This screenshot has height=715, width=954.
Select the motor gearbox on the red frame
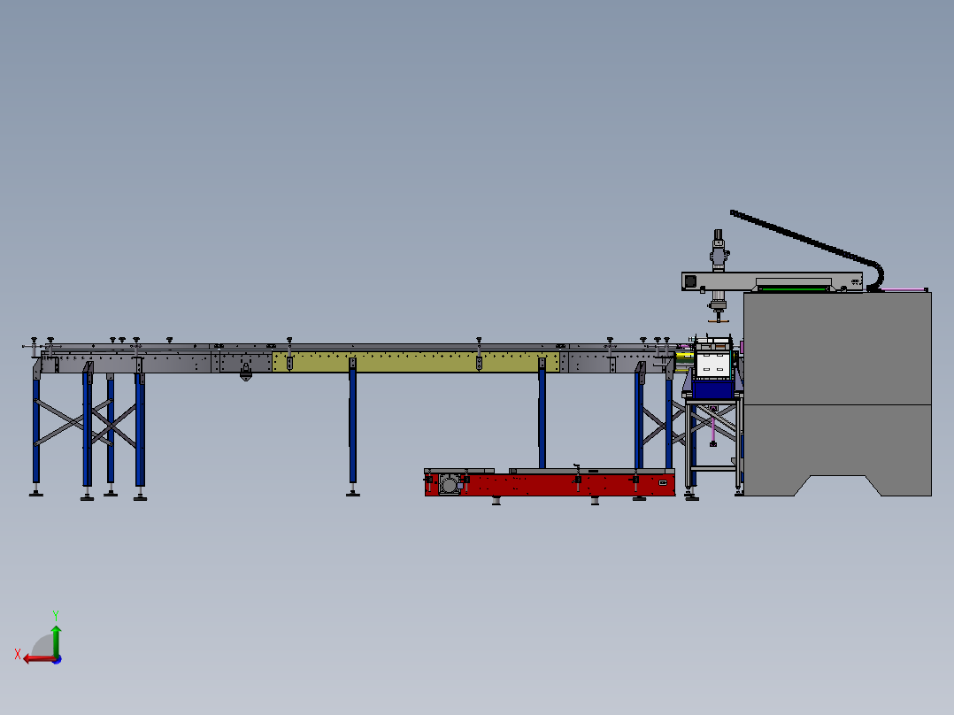(x=450, y=484)
